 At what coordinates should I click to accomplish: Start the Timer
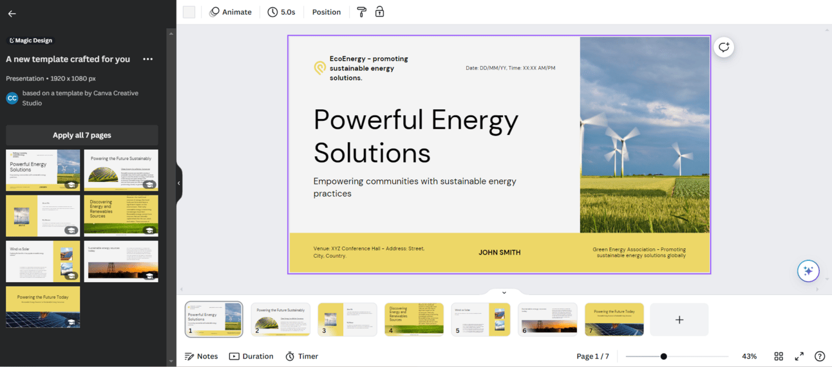pos(302,356)
